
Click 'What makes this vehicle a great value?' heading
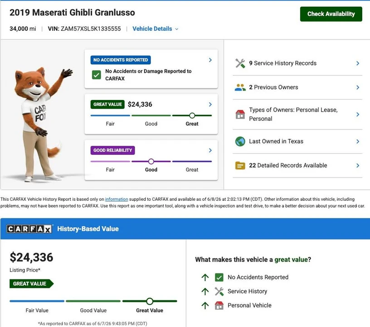point(253,260)
